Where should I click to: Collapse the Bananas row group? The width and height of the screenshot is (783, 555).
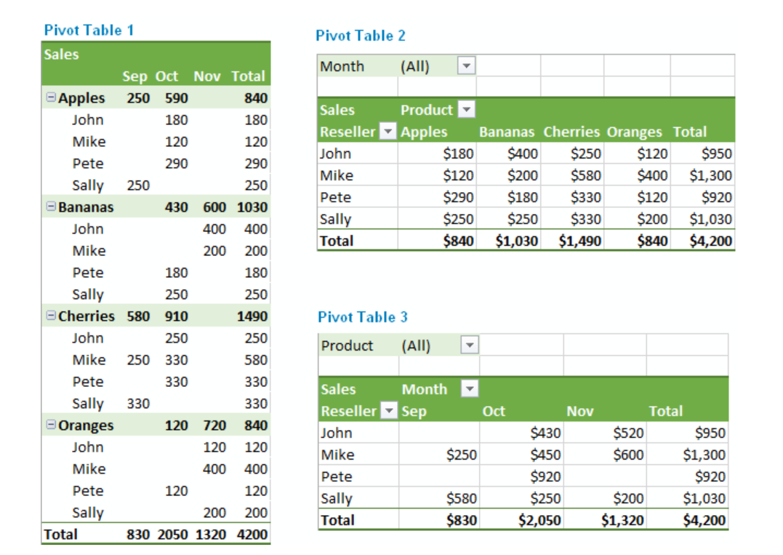coord(52,207)
